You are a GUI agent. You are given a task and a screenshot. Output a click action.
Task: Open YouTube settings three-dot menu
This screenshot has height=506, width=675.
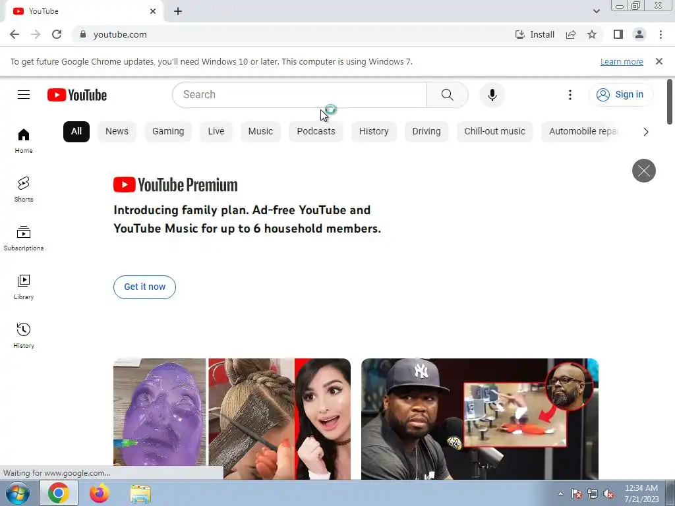(x=570, y=95)
